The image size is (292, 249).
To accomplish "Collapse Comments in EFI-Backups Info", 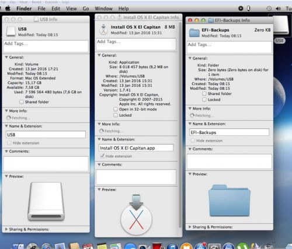I will pos(190,149).
